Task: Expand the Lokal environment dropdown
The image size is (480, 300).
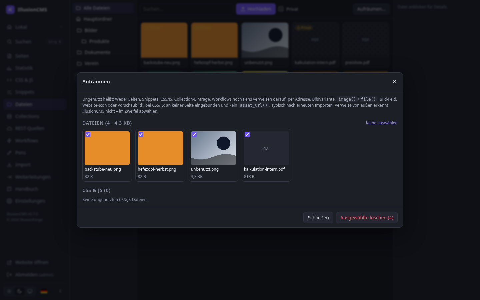Action: (35, 27)
